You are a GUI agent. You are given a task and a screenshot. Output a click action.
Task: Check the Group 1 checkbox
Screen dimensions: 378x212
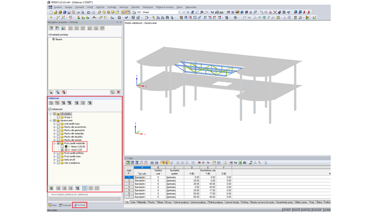point(58,117)
